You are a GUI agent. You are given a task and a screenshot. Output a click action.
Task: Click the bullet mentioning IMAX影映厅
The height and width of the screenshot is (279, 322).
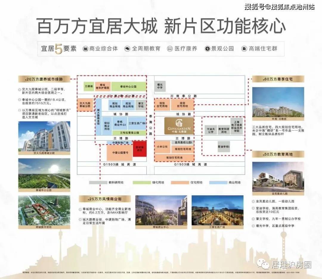pyautogui.click(x=106, y=211)
